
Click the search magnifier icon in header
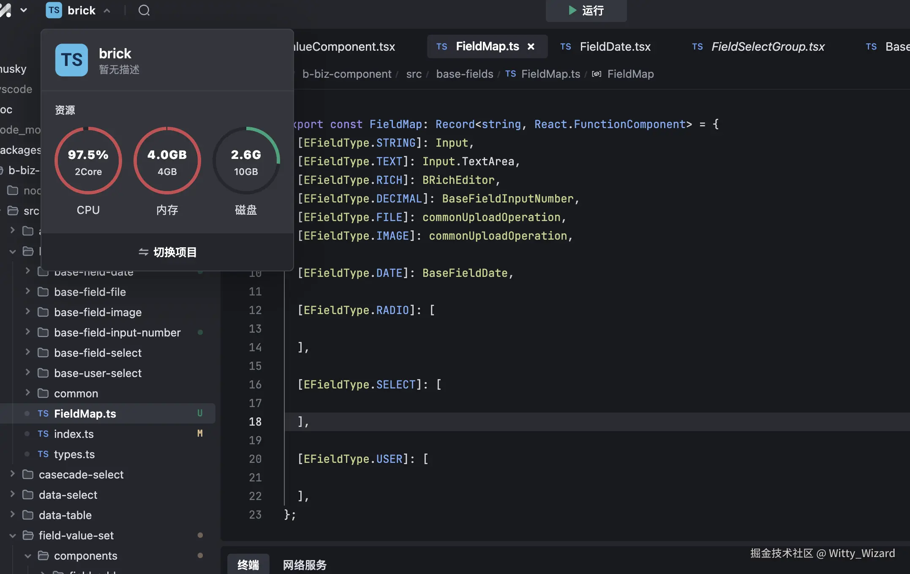[144, 10]
